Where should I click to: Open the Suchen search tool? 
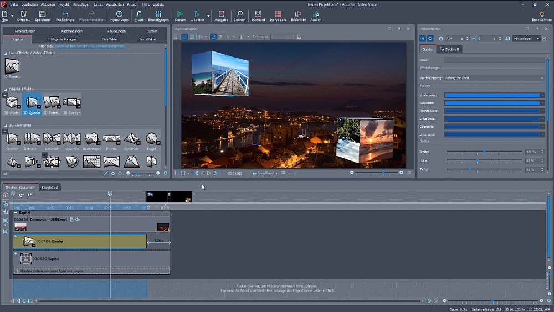(239, 13)
